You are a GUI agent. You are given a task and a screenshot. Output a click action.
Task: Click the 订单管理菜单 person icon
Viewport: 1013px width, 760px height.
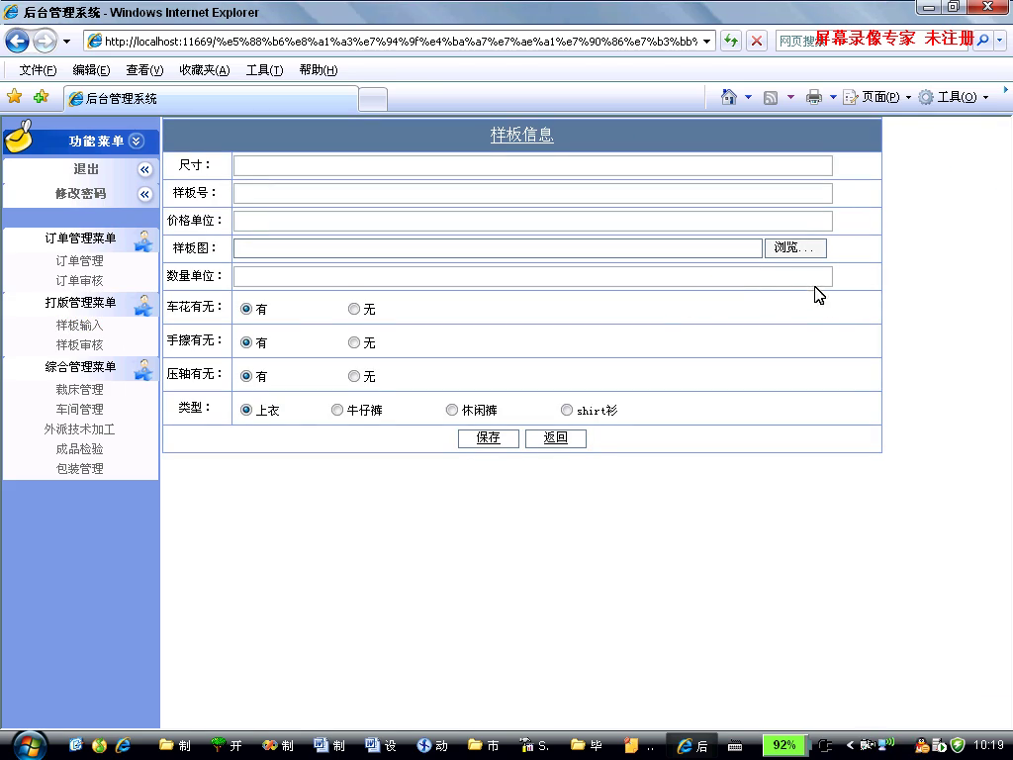pos(143,240)
